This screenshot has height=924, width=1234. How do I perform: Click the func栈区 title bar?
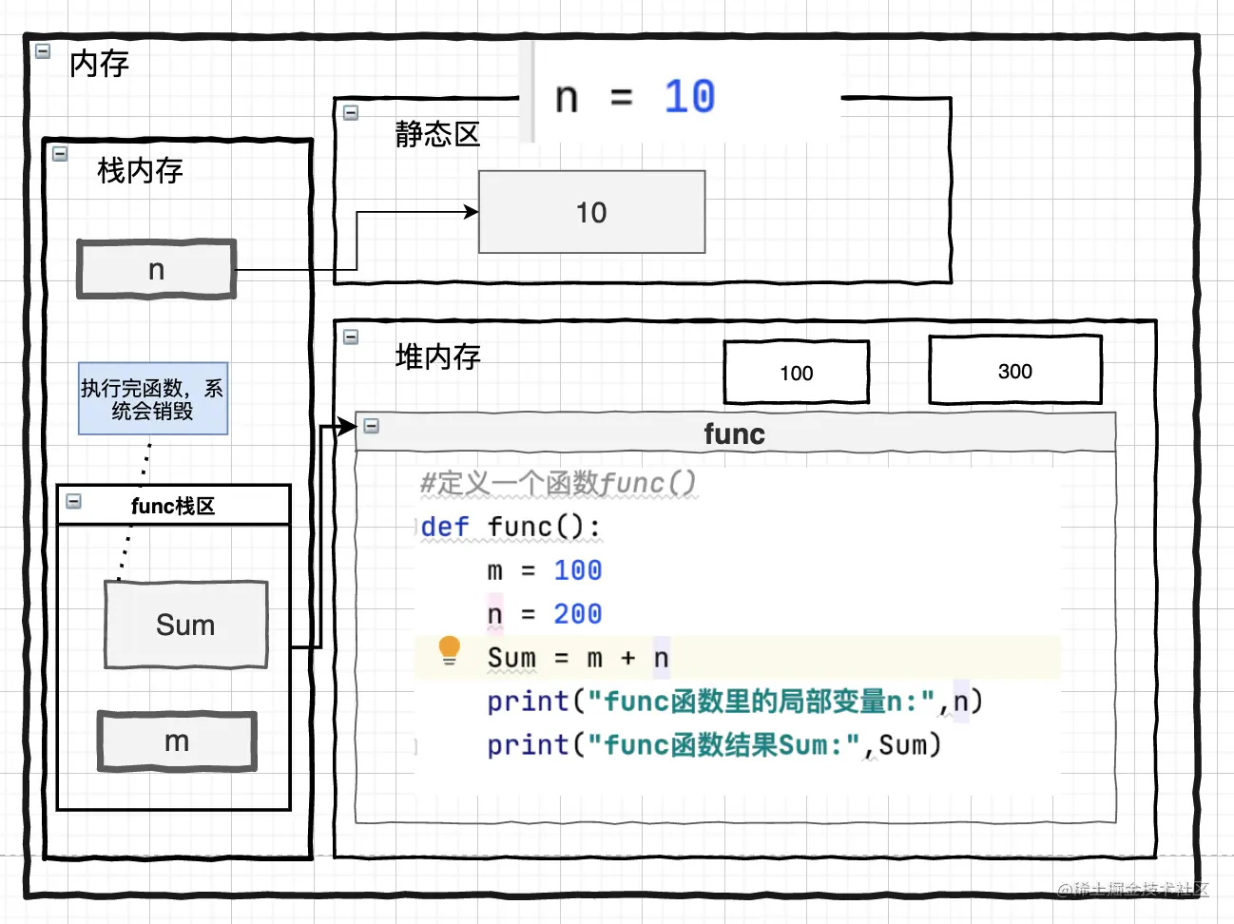click(173, 505)
